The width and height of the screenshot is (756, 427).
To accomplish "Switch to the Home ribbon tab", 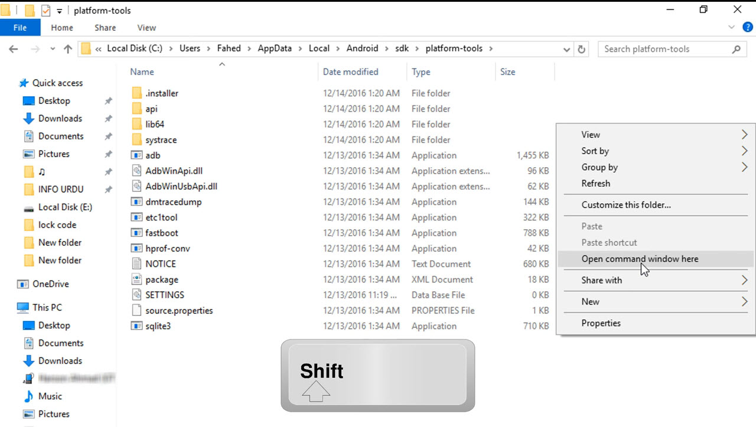I will pyautogui.click(x=62, y=27).
